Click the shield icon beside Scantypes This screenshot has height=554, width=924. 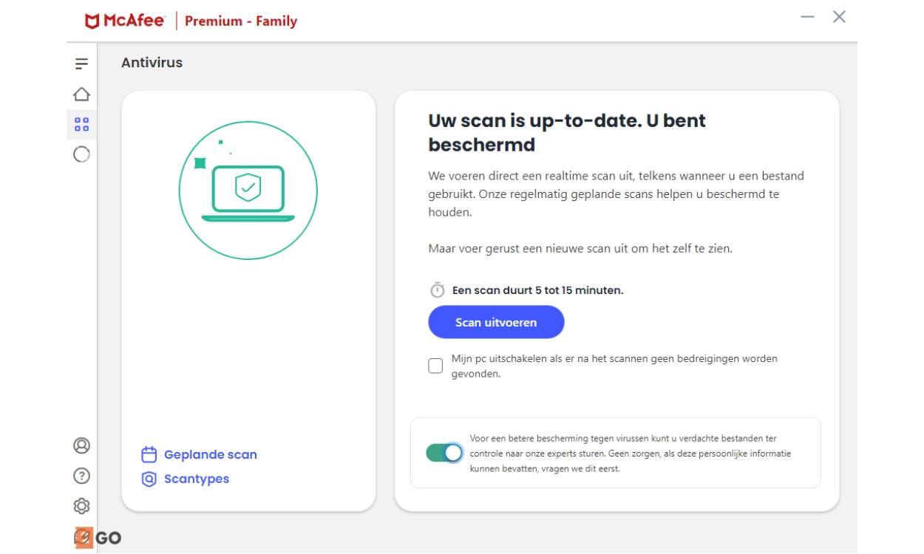tap(149, 479)
